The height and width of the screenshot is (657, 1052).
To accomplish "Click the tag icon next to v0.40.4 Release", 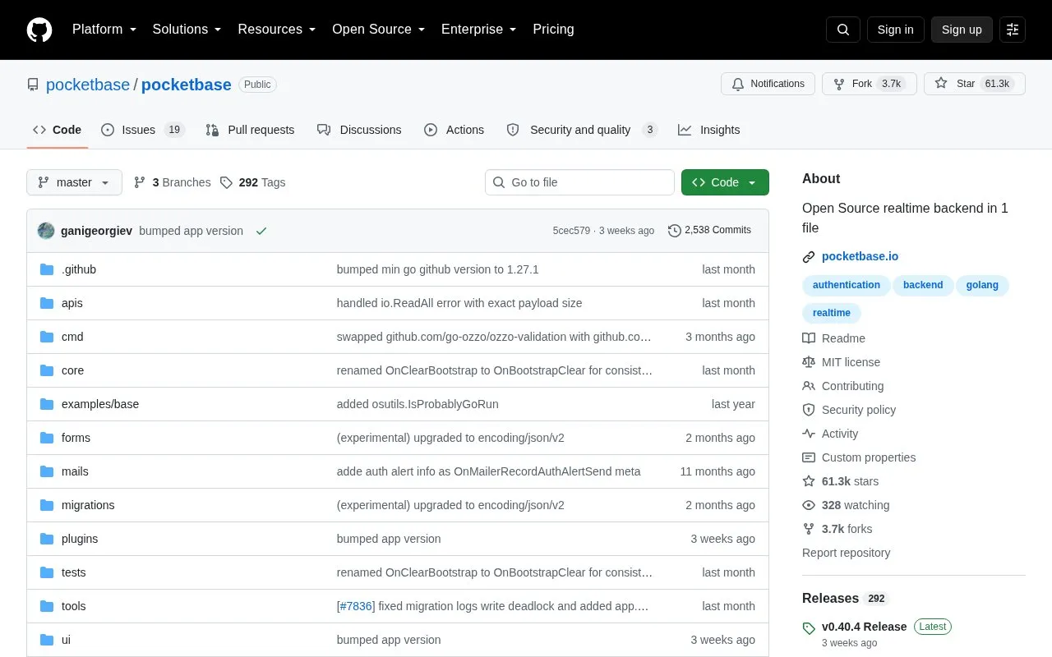I will point(809,628).
